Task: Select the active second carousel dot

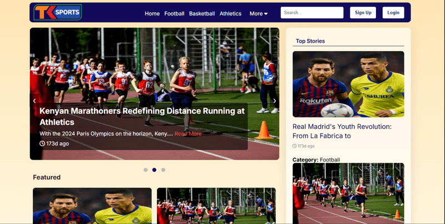Action: tap(154, 170)
